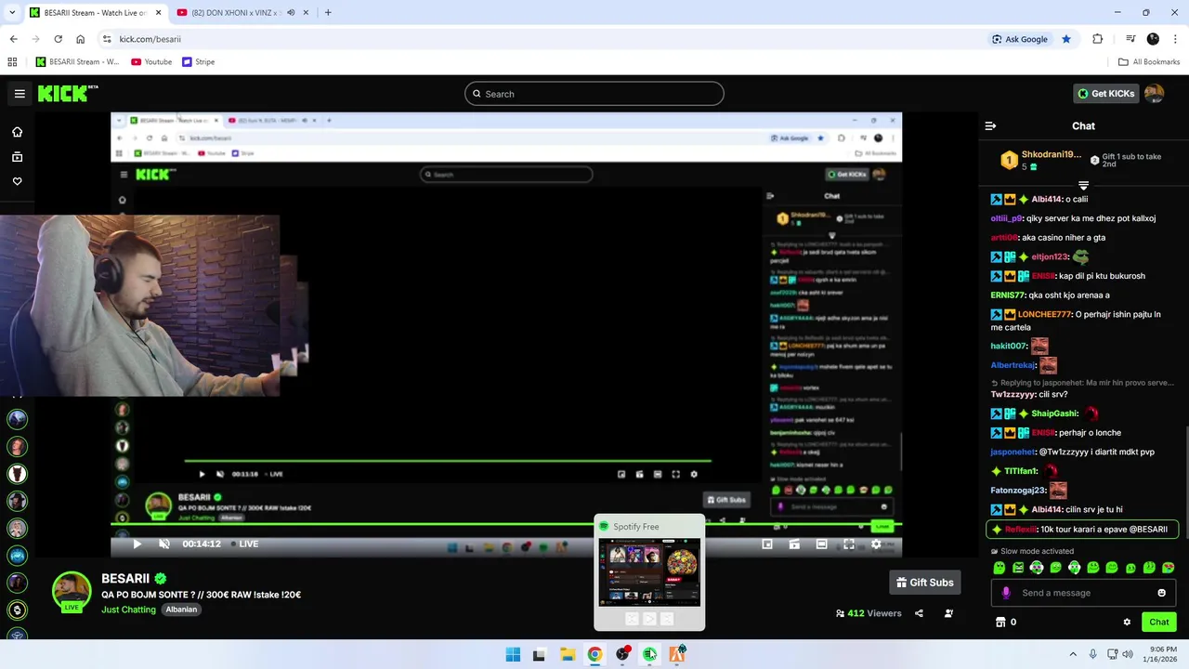Image resolution: width=1189 pixels, height=669 pixels.
Task: Insert the first green quick emote
Action: 1000,568
